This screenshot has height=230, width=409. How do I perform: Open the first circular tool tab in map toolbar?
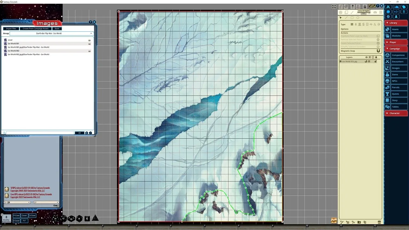click(341, 12)
